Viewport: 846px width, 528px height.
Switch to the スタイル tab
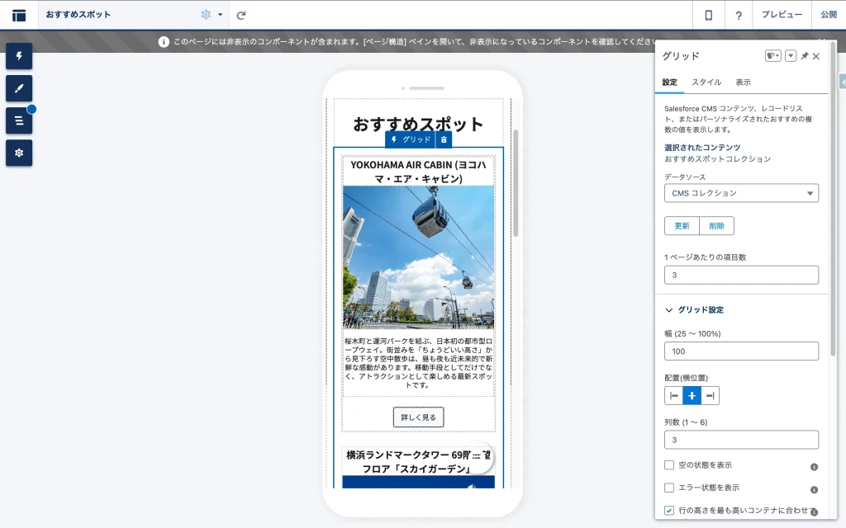coord(706,82)
